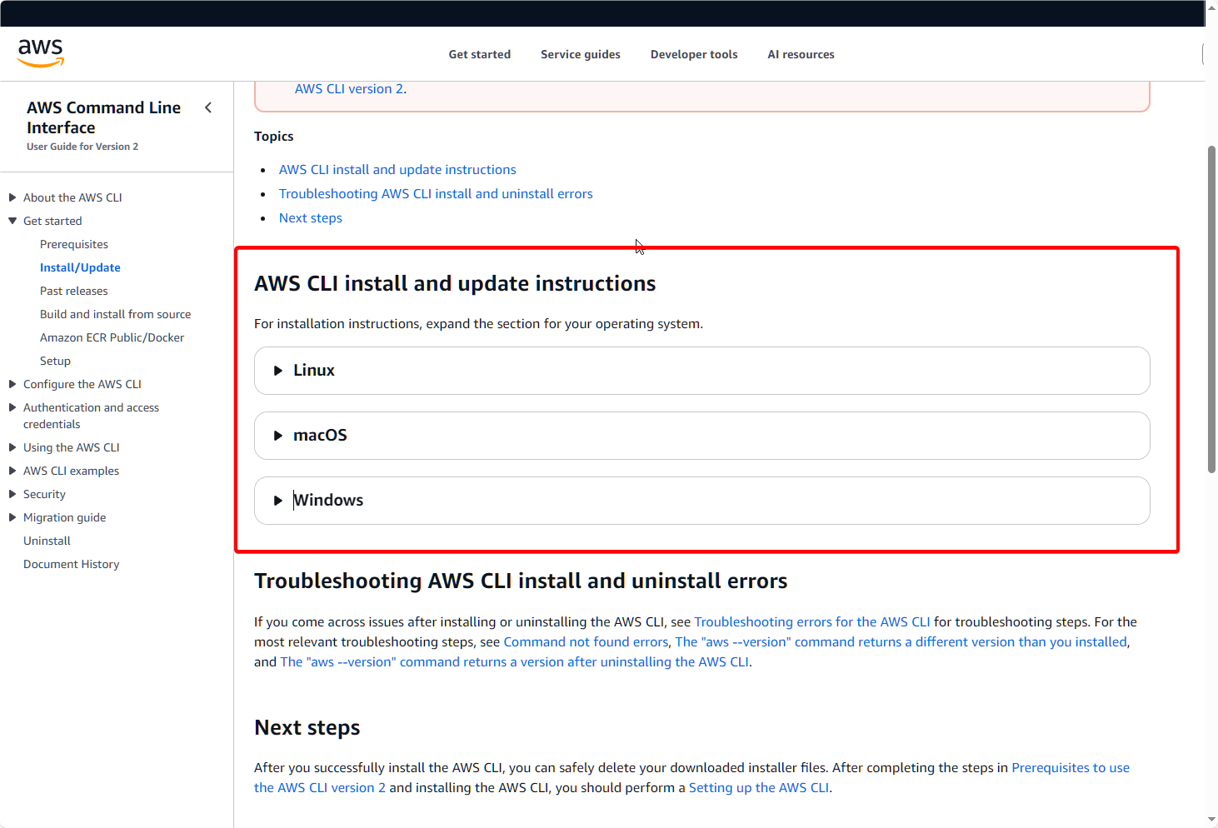The height and width of the screenshot is (828, 1218).
Task: Follow the Next steps topic link
Action: coord(310,218)
